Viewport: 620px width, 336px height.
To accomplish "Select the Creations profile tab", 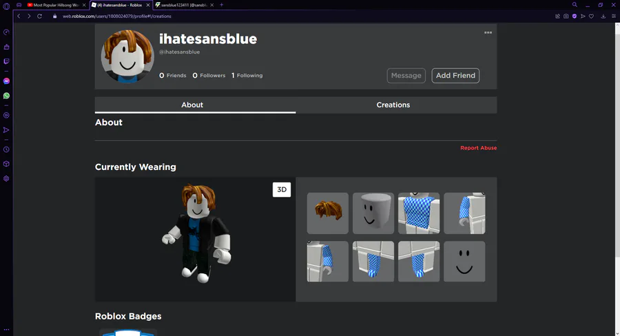I will click(x=396, y=105).
